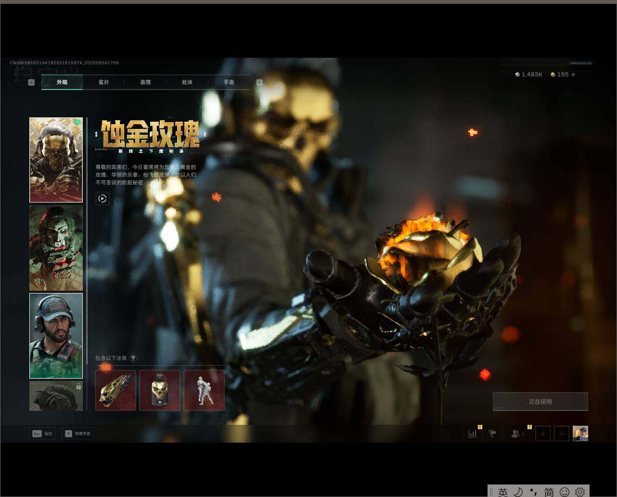Toggle IME simplified Chinese 简
This screenshot has height=497, width=617.
point(549,492)
